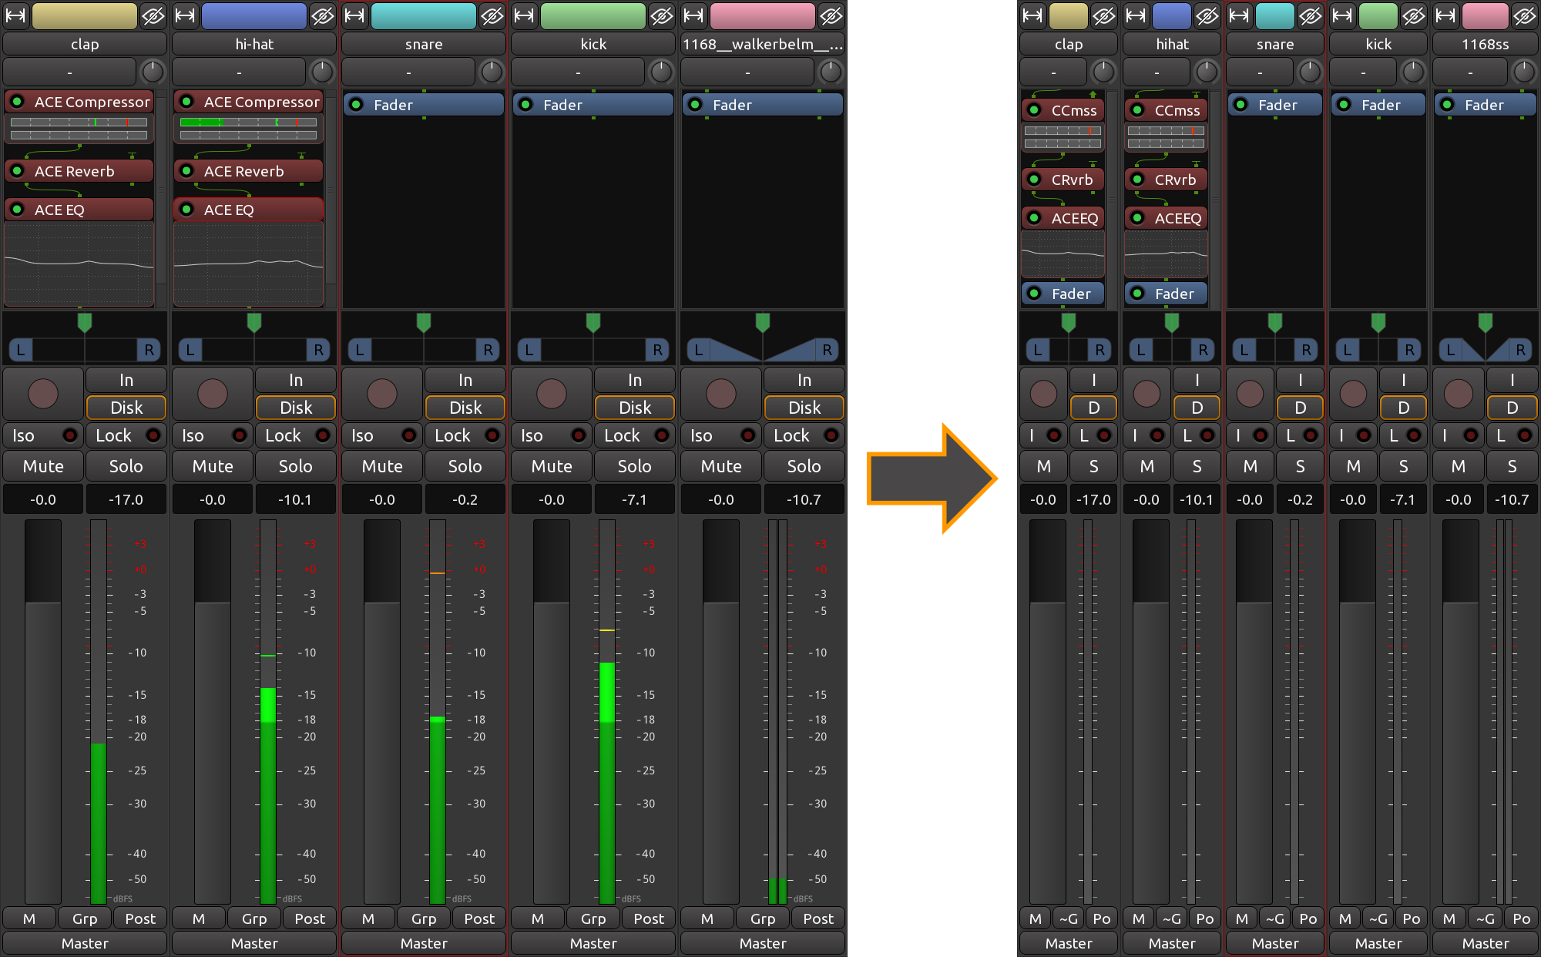Hide the narrow 1168ss strip via eye icon
Image resolution: width=1541 pixels, height=957 pixels.
[x=1524, y=15]
